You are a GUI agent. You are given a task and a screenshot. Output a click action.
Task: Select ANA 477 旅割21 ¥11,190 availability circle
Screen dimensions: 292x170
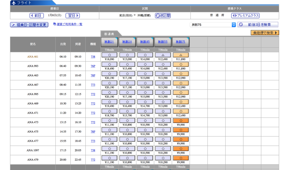109,139
